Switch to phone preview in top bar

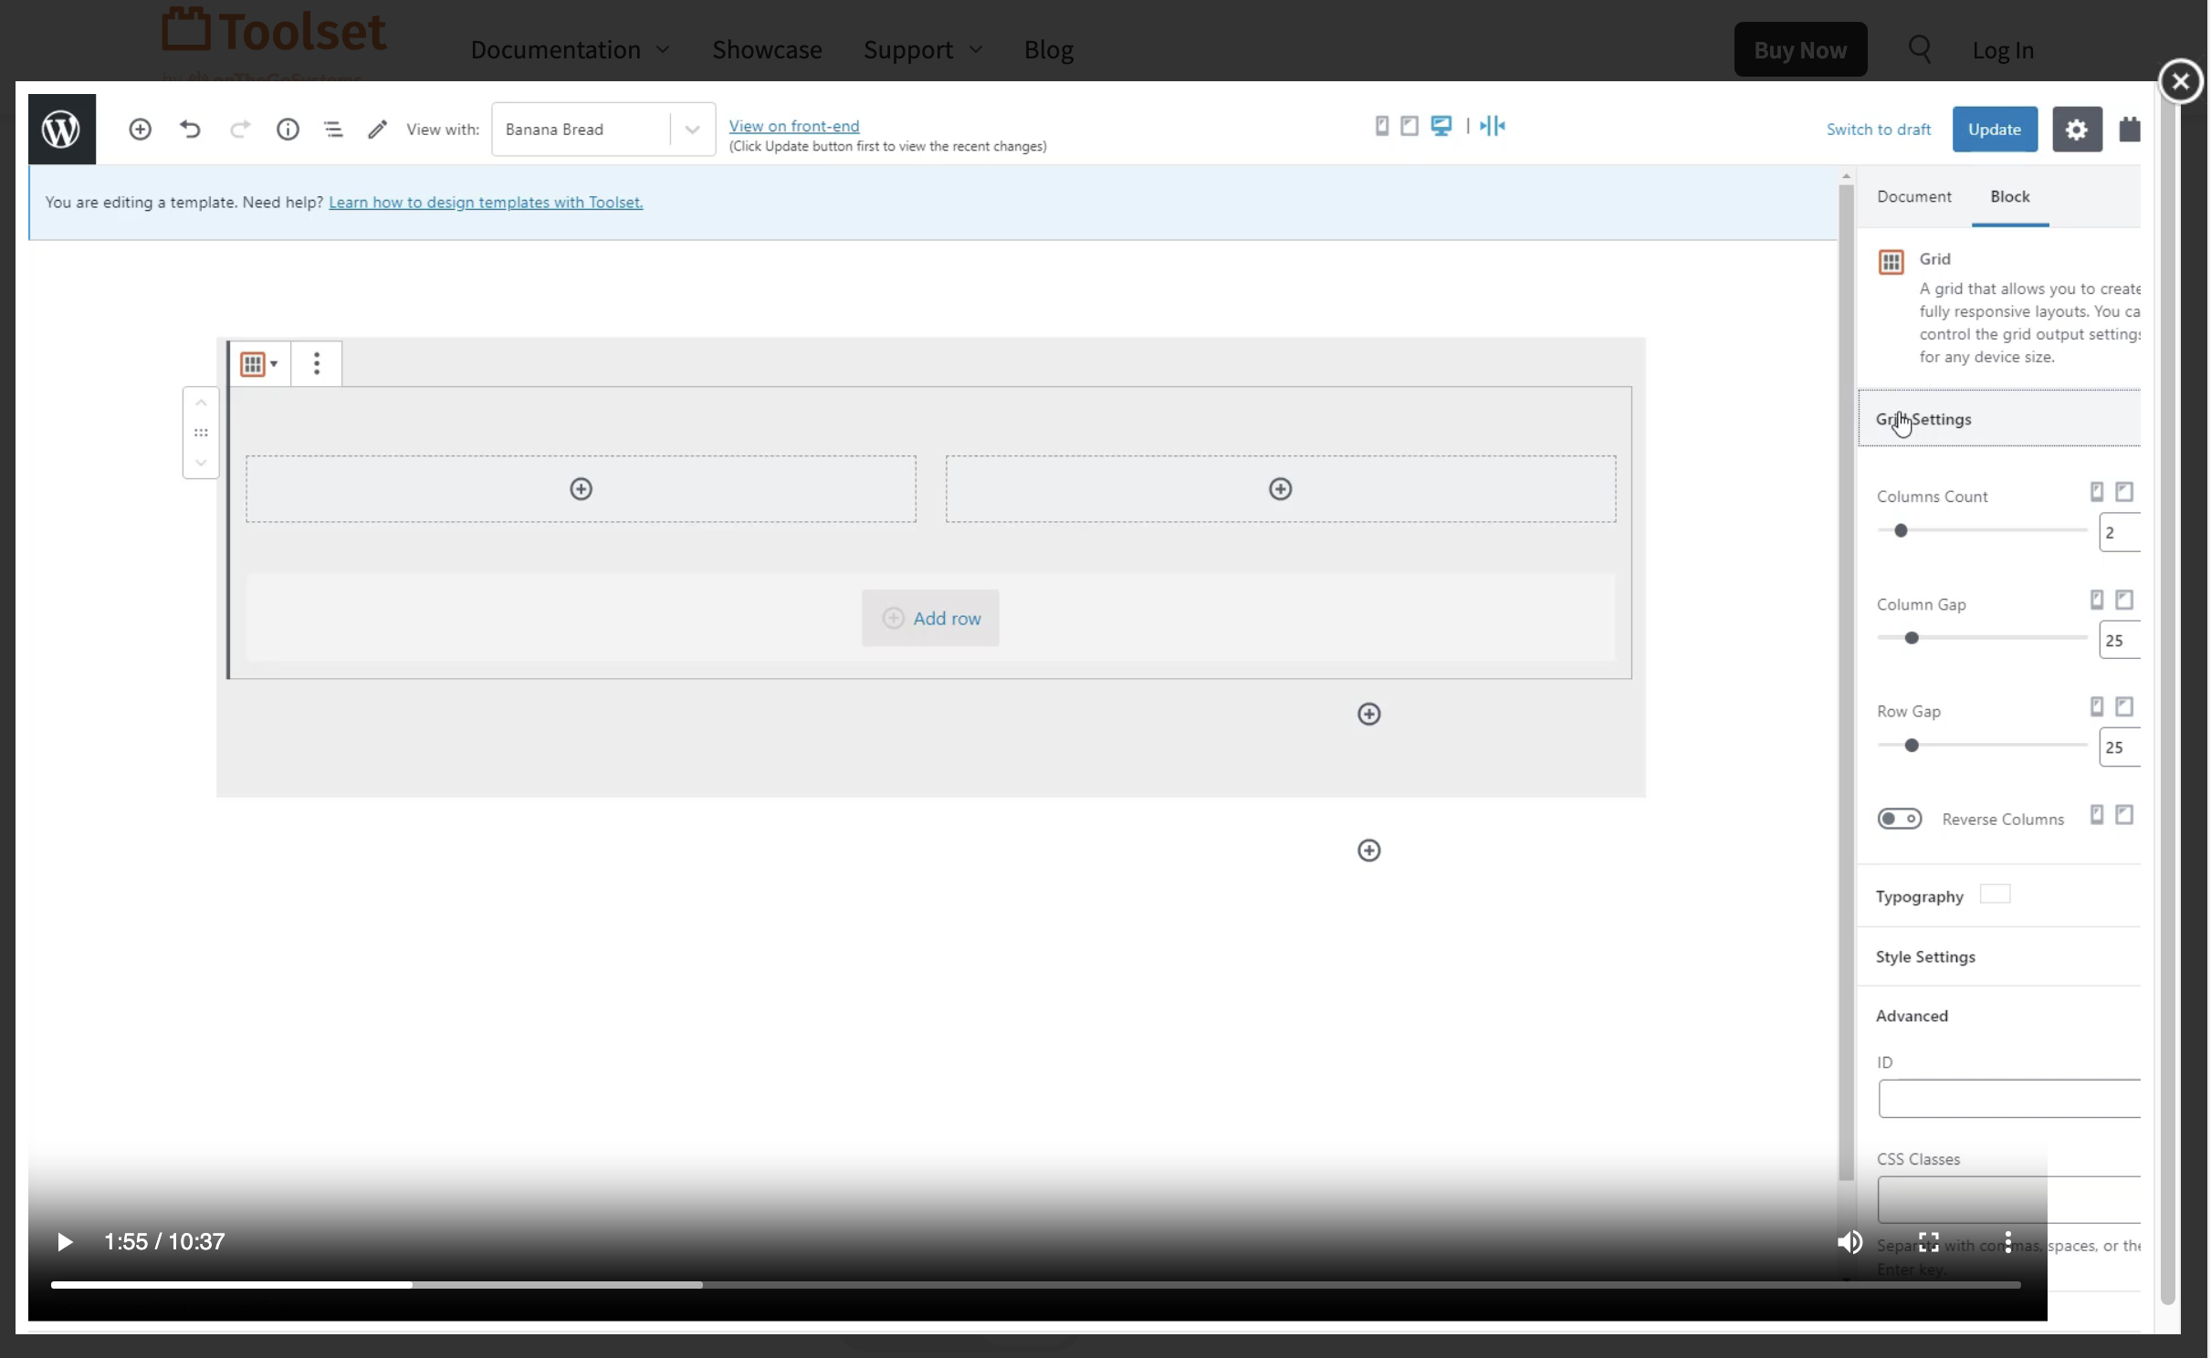point(1382,126)
